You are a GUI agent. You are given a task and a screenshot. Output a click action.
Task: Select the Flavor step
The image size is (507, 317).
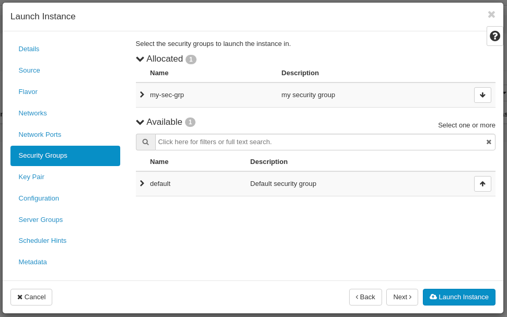pyautogui.click(x=28, y=91)
